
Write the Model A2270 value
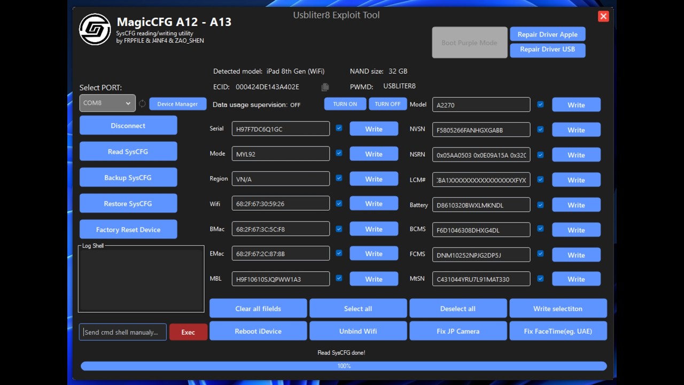tap(576, 105)
